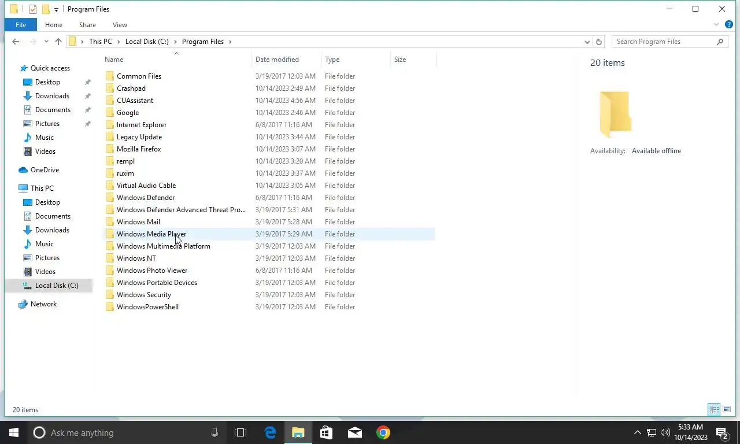
Task: Select the Google folder icon
Action: (x=110, y=113)
